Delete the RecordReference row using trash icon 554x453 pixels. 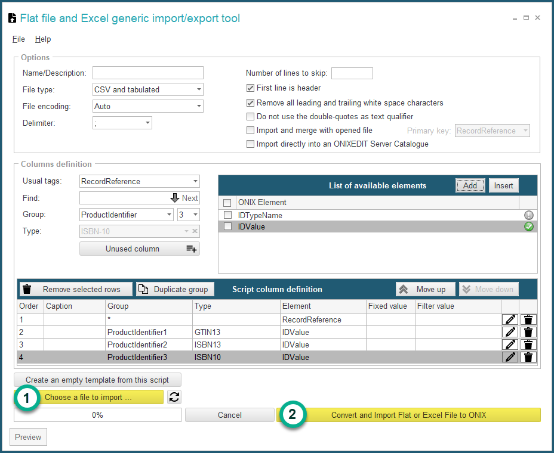point(528,319)
